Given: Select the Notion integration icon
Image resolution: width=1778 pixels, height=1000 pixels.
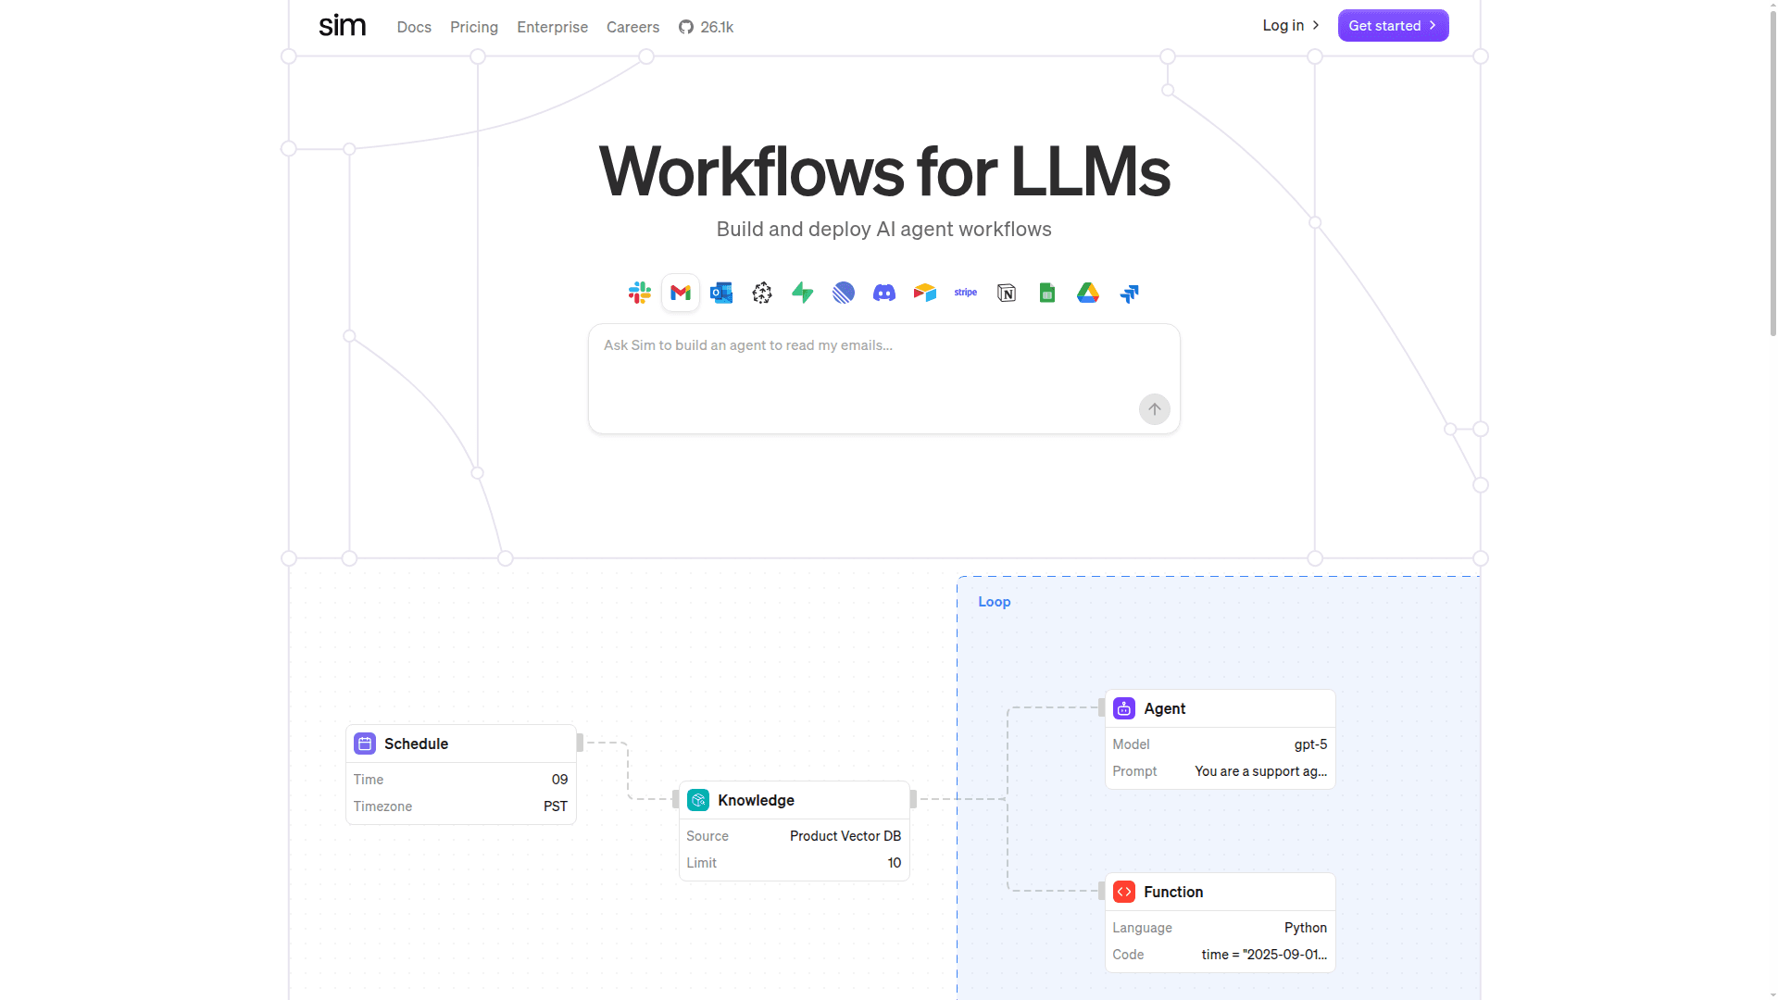Looking at the screenshot, I should tap(1007, 294).
